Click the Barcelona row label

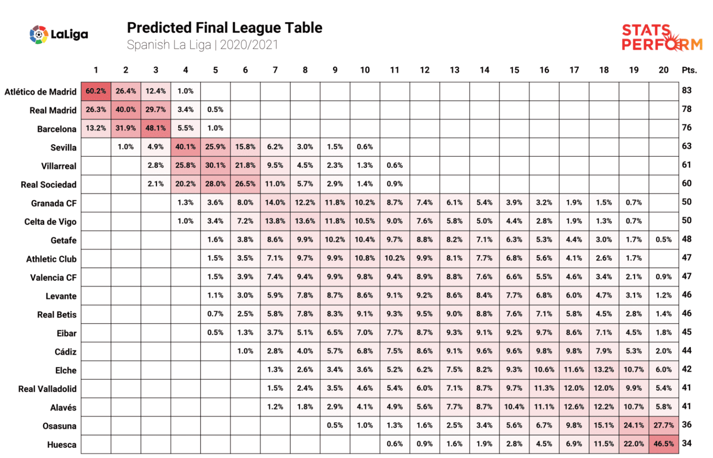(57, 129)
